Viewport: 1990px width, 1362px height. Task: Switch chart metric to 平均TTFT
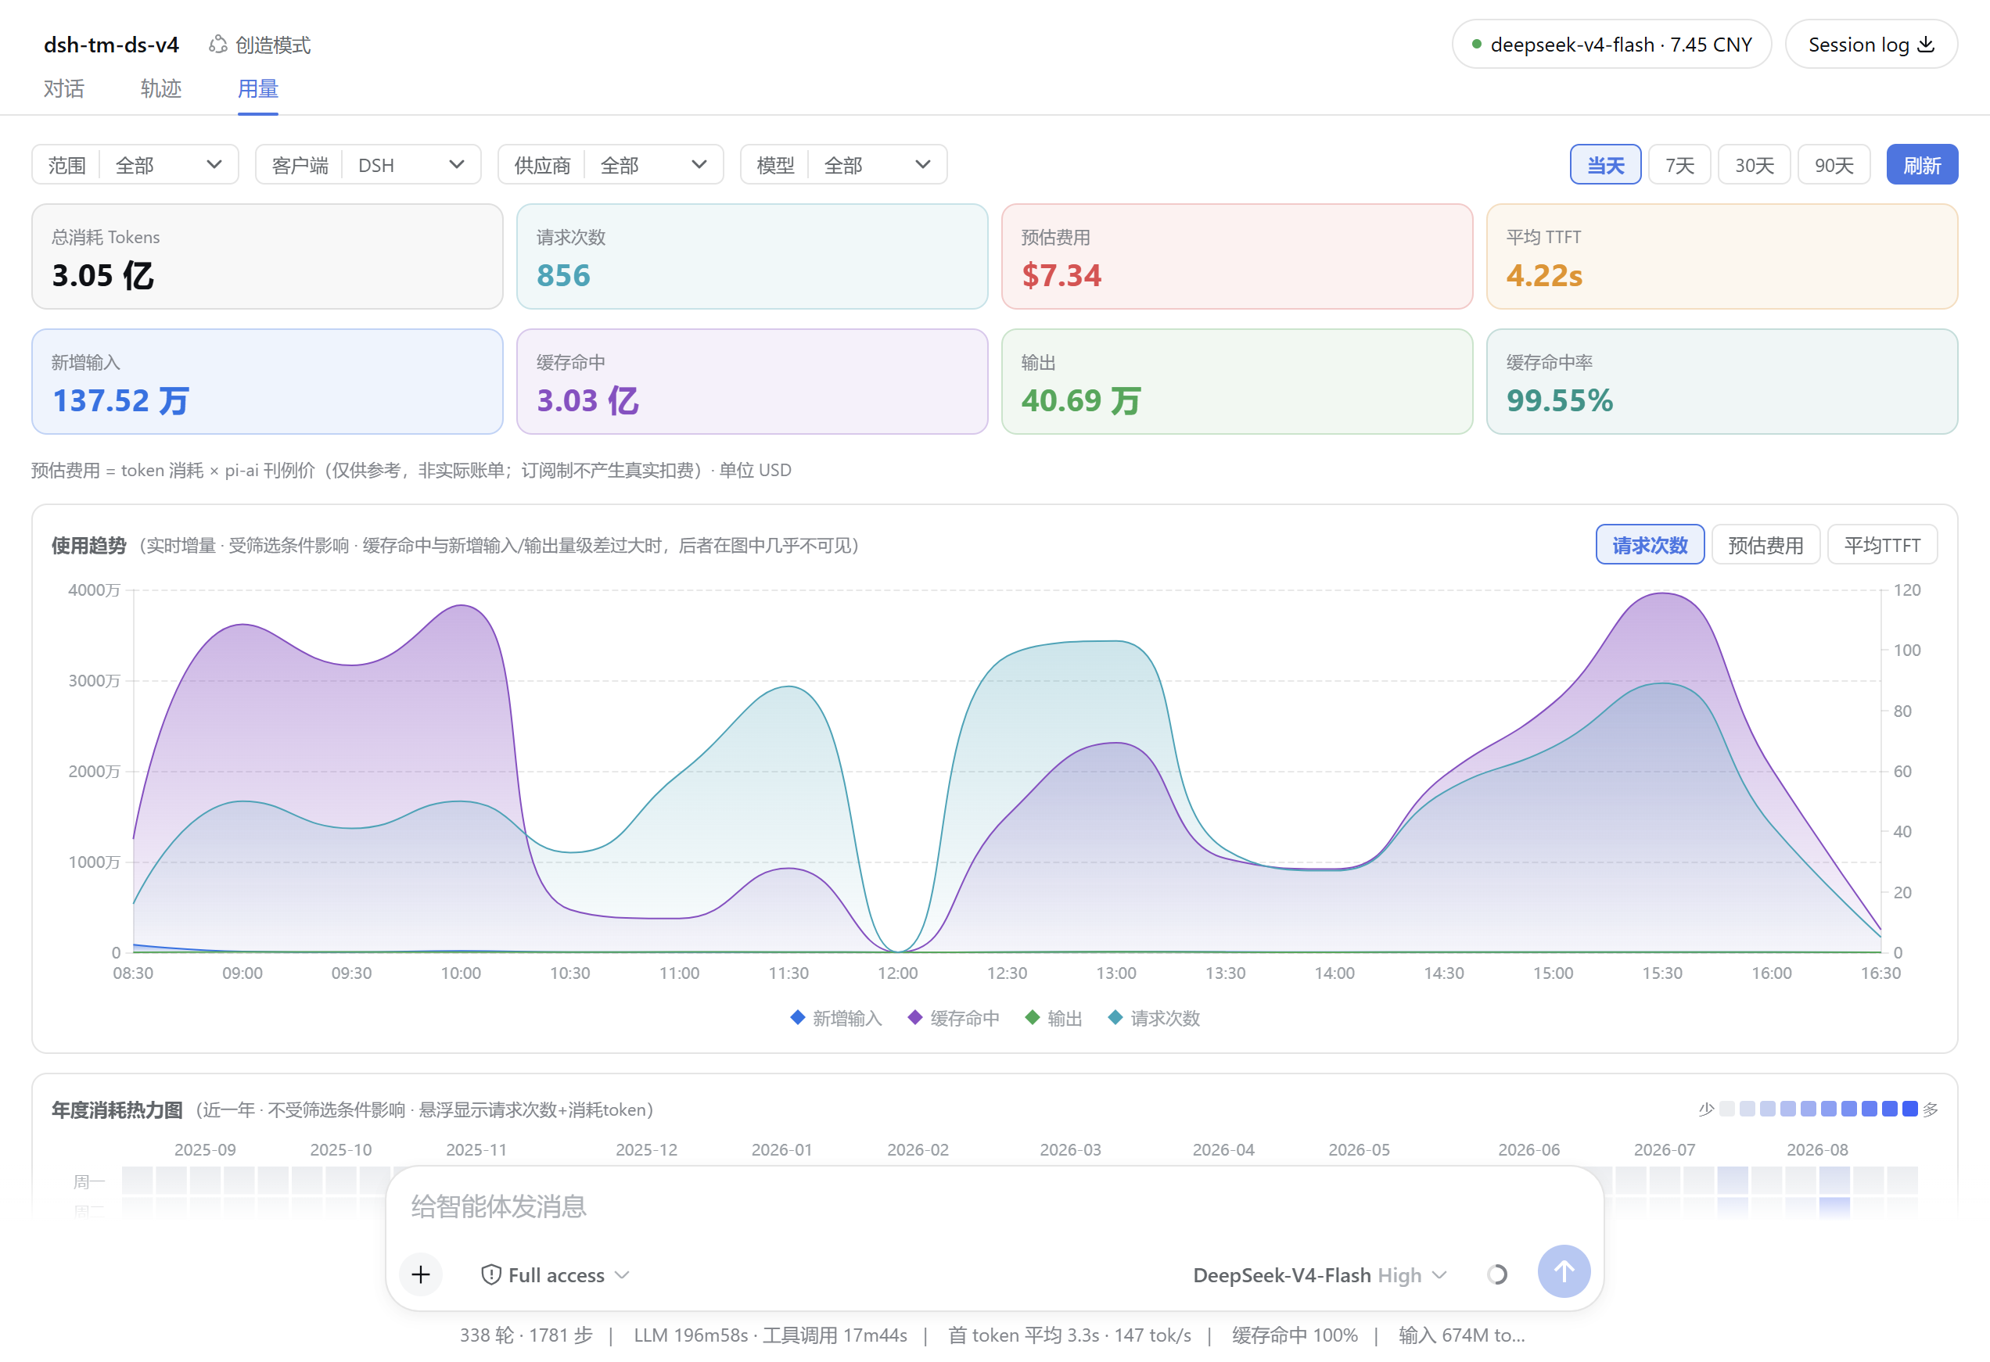1881,544
